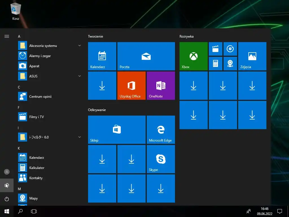289x217 pixels.
Task: Expand the ASUS folder
Action: (x=50, y=76)
